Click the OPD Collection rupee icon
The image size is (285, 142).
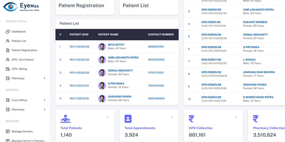(191, 119)
